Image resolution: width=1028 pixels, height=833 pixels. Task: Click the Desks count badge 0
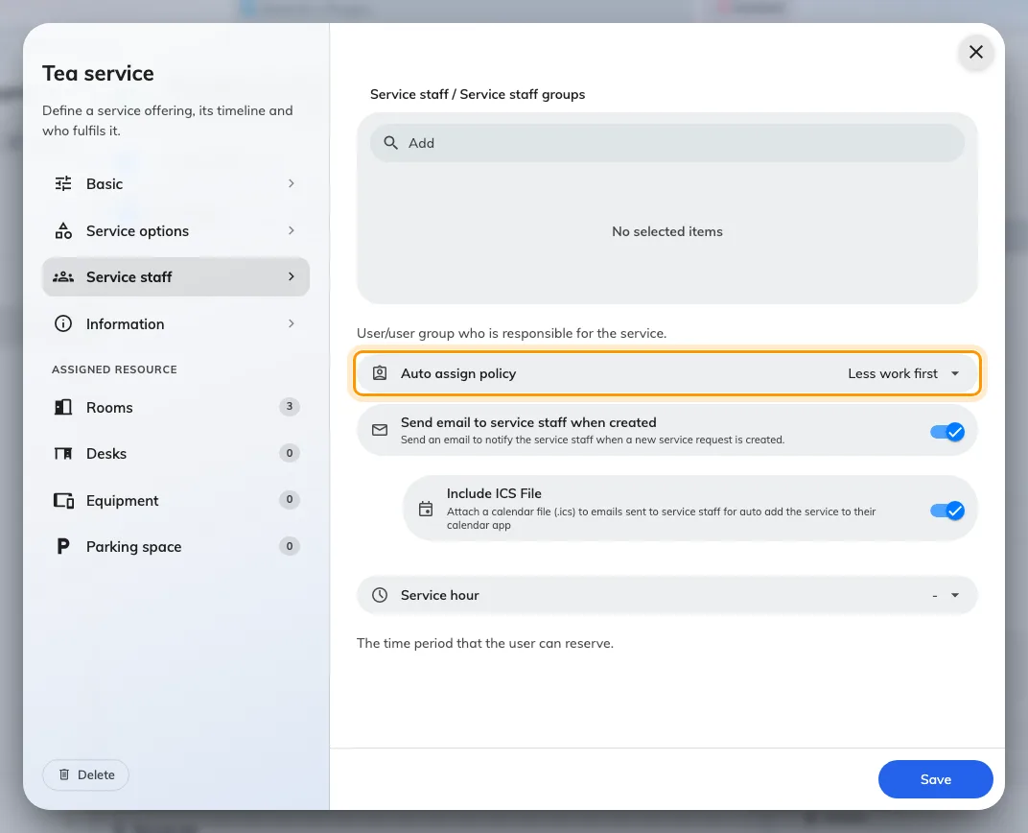point(290,453)
